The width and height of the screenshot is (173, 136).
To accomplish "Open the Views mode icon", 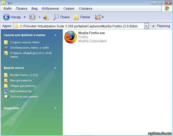I will click(x=98, y=17).
